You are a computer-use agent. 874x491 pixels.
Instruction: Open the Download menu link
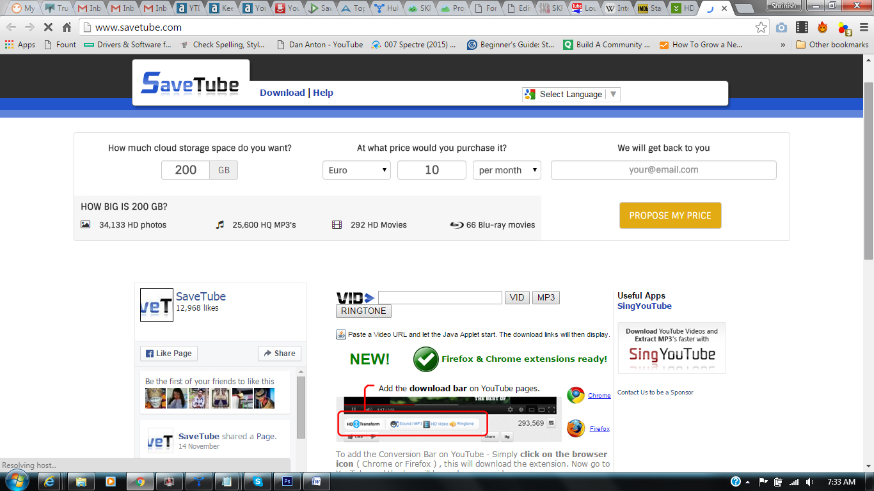282,93
